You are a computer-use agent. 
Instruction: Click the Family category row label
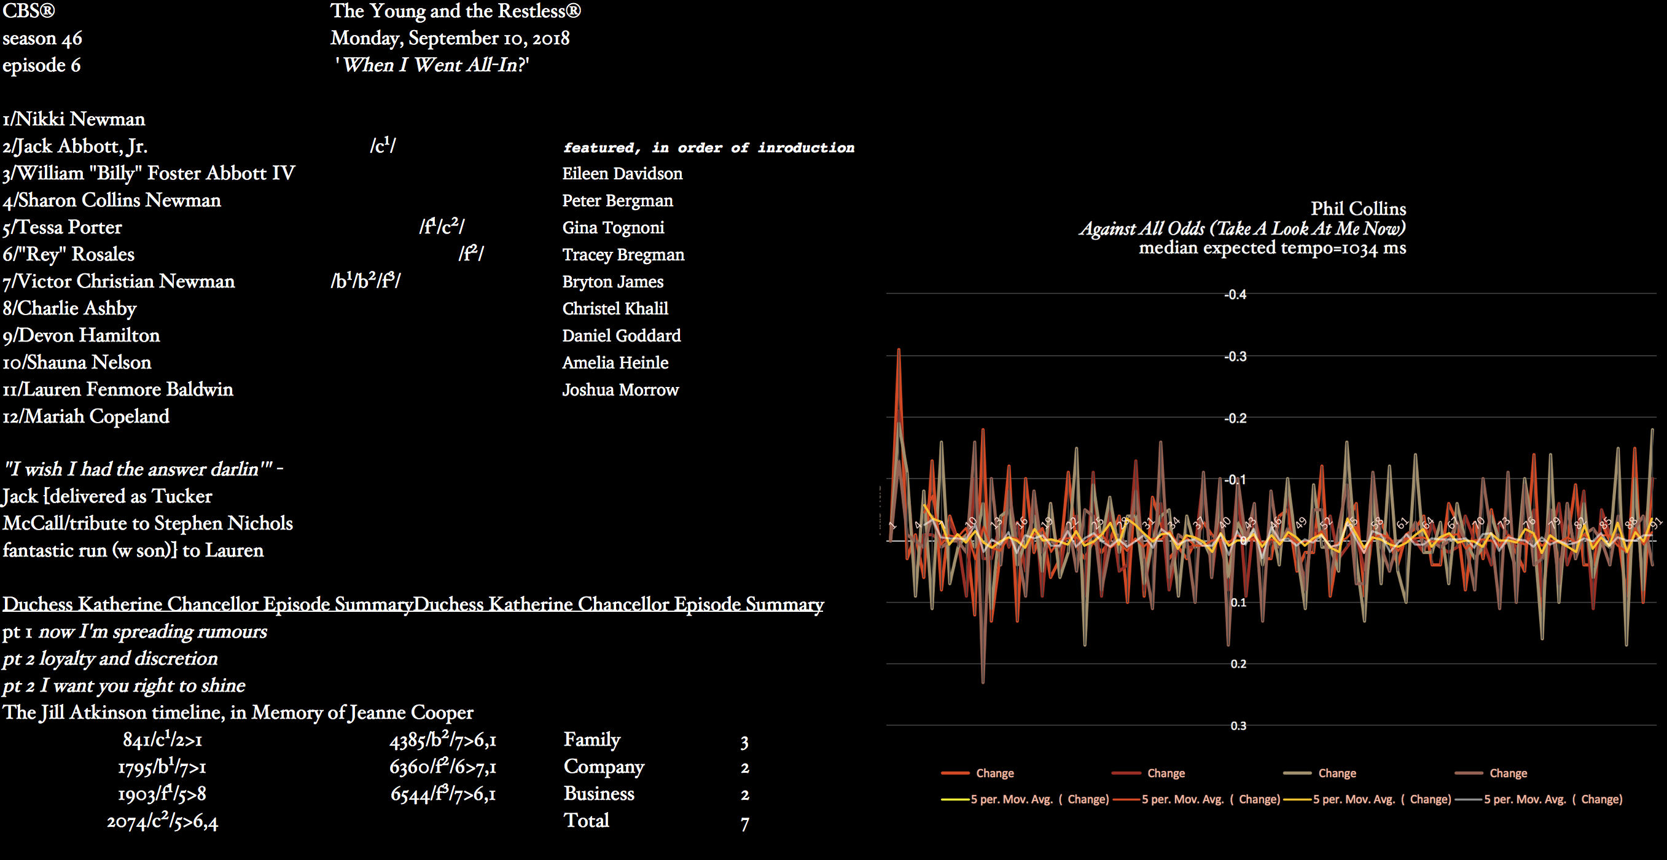coord(591,739)
